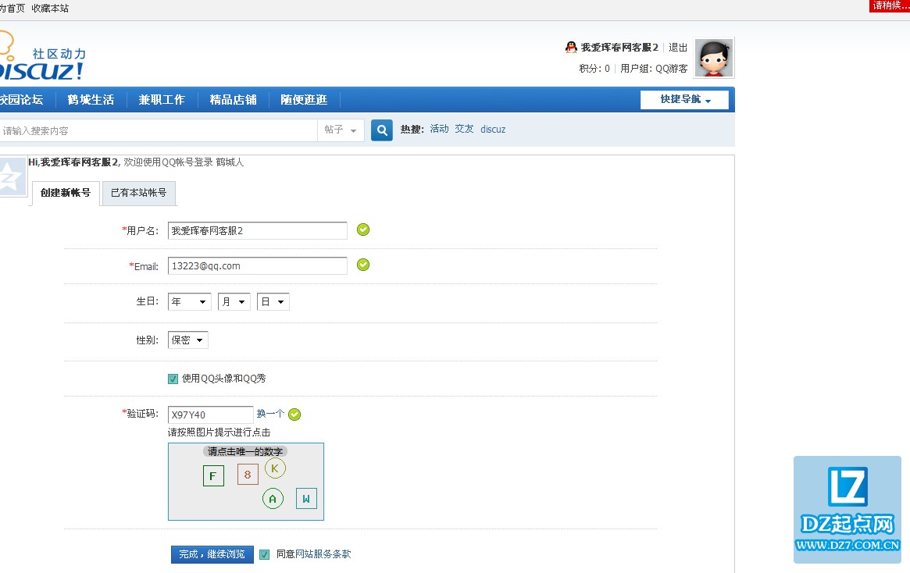Viewport: 910px width, 573px height.
Task: Open the 兼职工作 navigation menu item
Action: tap(162, 100)
